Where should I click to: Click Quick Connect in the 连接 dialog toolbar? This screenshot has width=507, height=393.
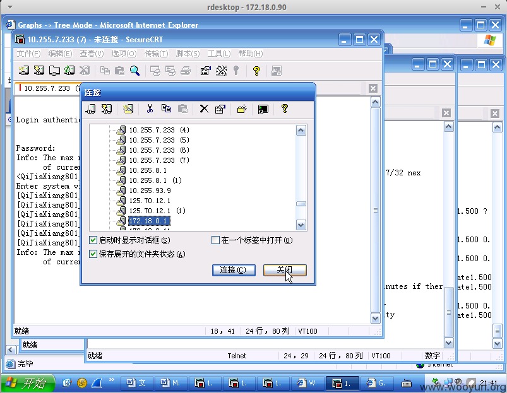(106, 109)
